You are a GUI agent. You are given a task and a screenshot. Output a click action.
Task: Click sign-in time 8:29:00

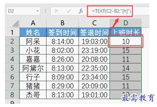pyautogui.click(x=63, y=86)
